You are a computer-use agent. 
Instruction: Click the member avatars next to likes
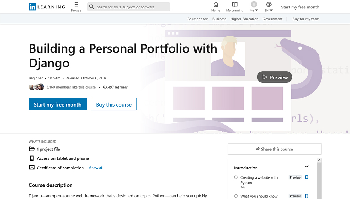click(x=36, y=87)
